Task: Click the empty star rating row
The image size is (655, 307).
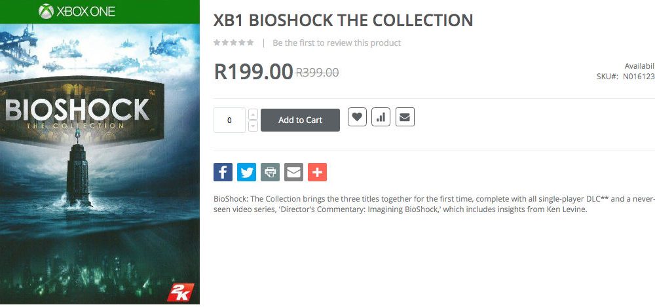Action: tap(233, 43)
